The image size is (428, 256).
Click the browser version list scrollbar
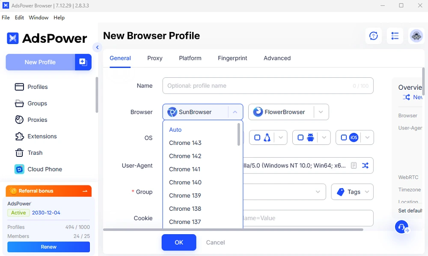click(x=239, y=135)
